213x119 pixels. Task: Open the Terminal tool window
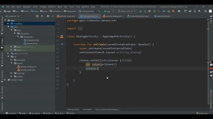click(11, 113)
